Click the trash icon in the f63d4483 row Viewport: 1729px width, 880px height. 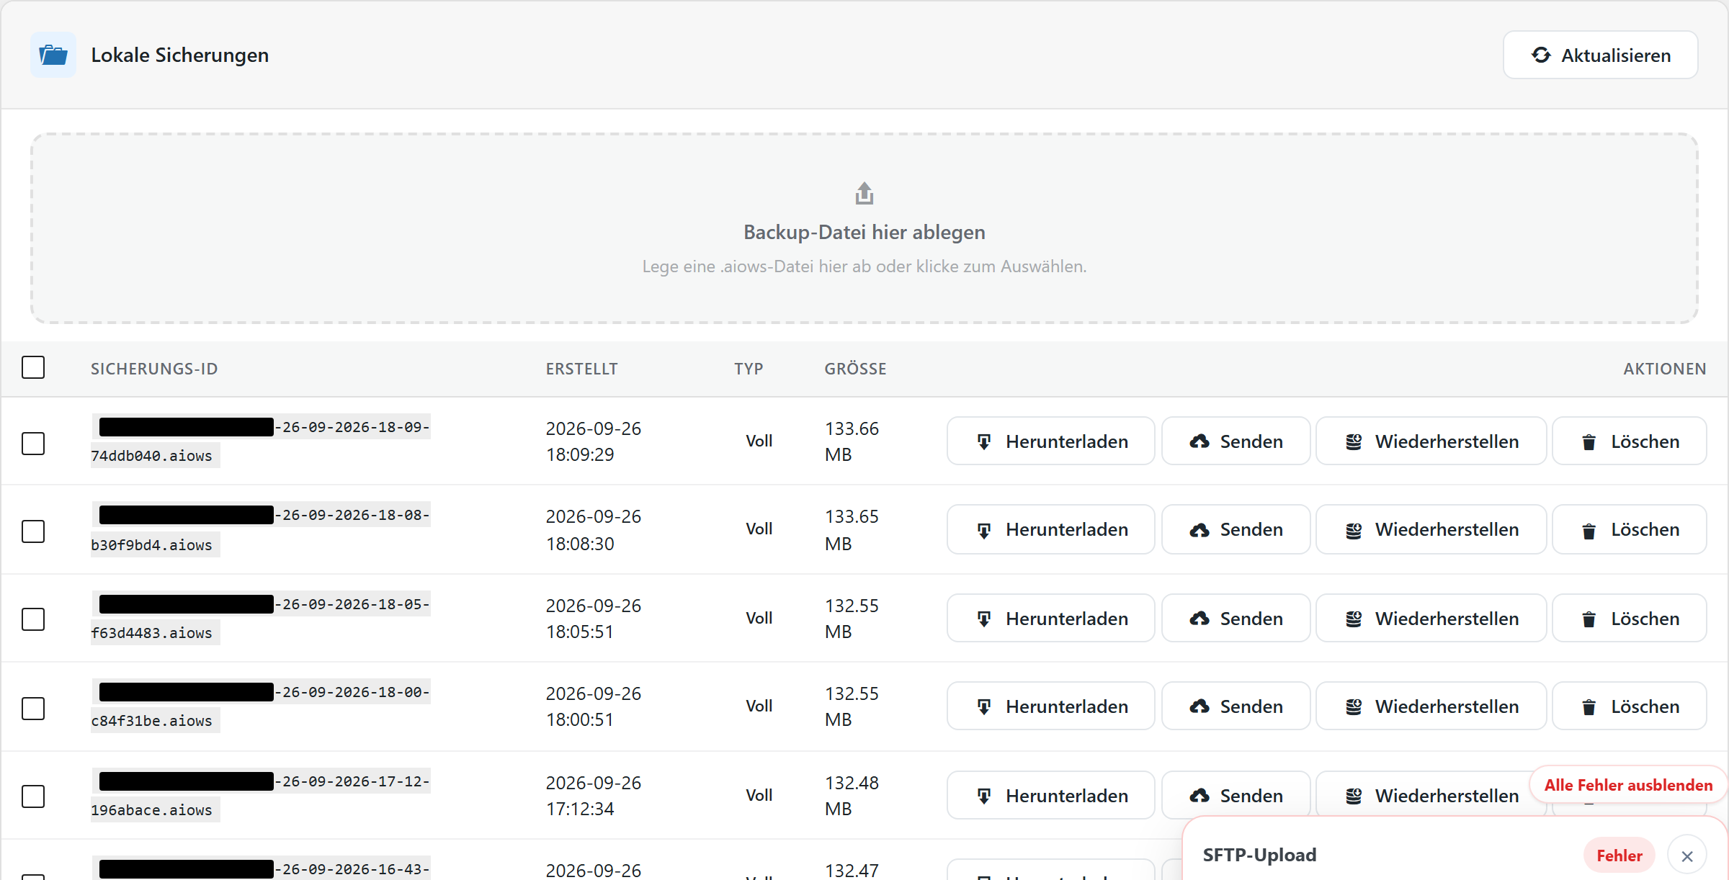click(x=1589, y=619)
